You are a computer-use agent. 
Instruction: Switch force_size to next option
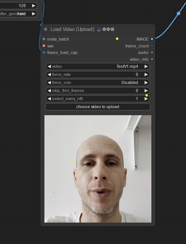click(x=146, y=83)
